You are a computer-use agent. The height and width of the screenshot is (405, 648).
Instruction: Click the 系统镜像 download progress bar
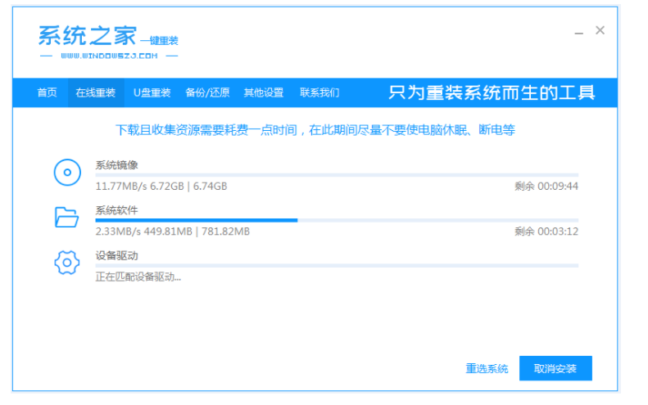pyautogui.click(x=336, y=175)
